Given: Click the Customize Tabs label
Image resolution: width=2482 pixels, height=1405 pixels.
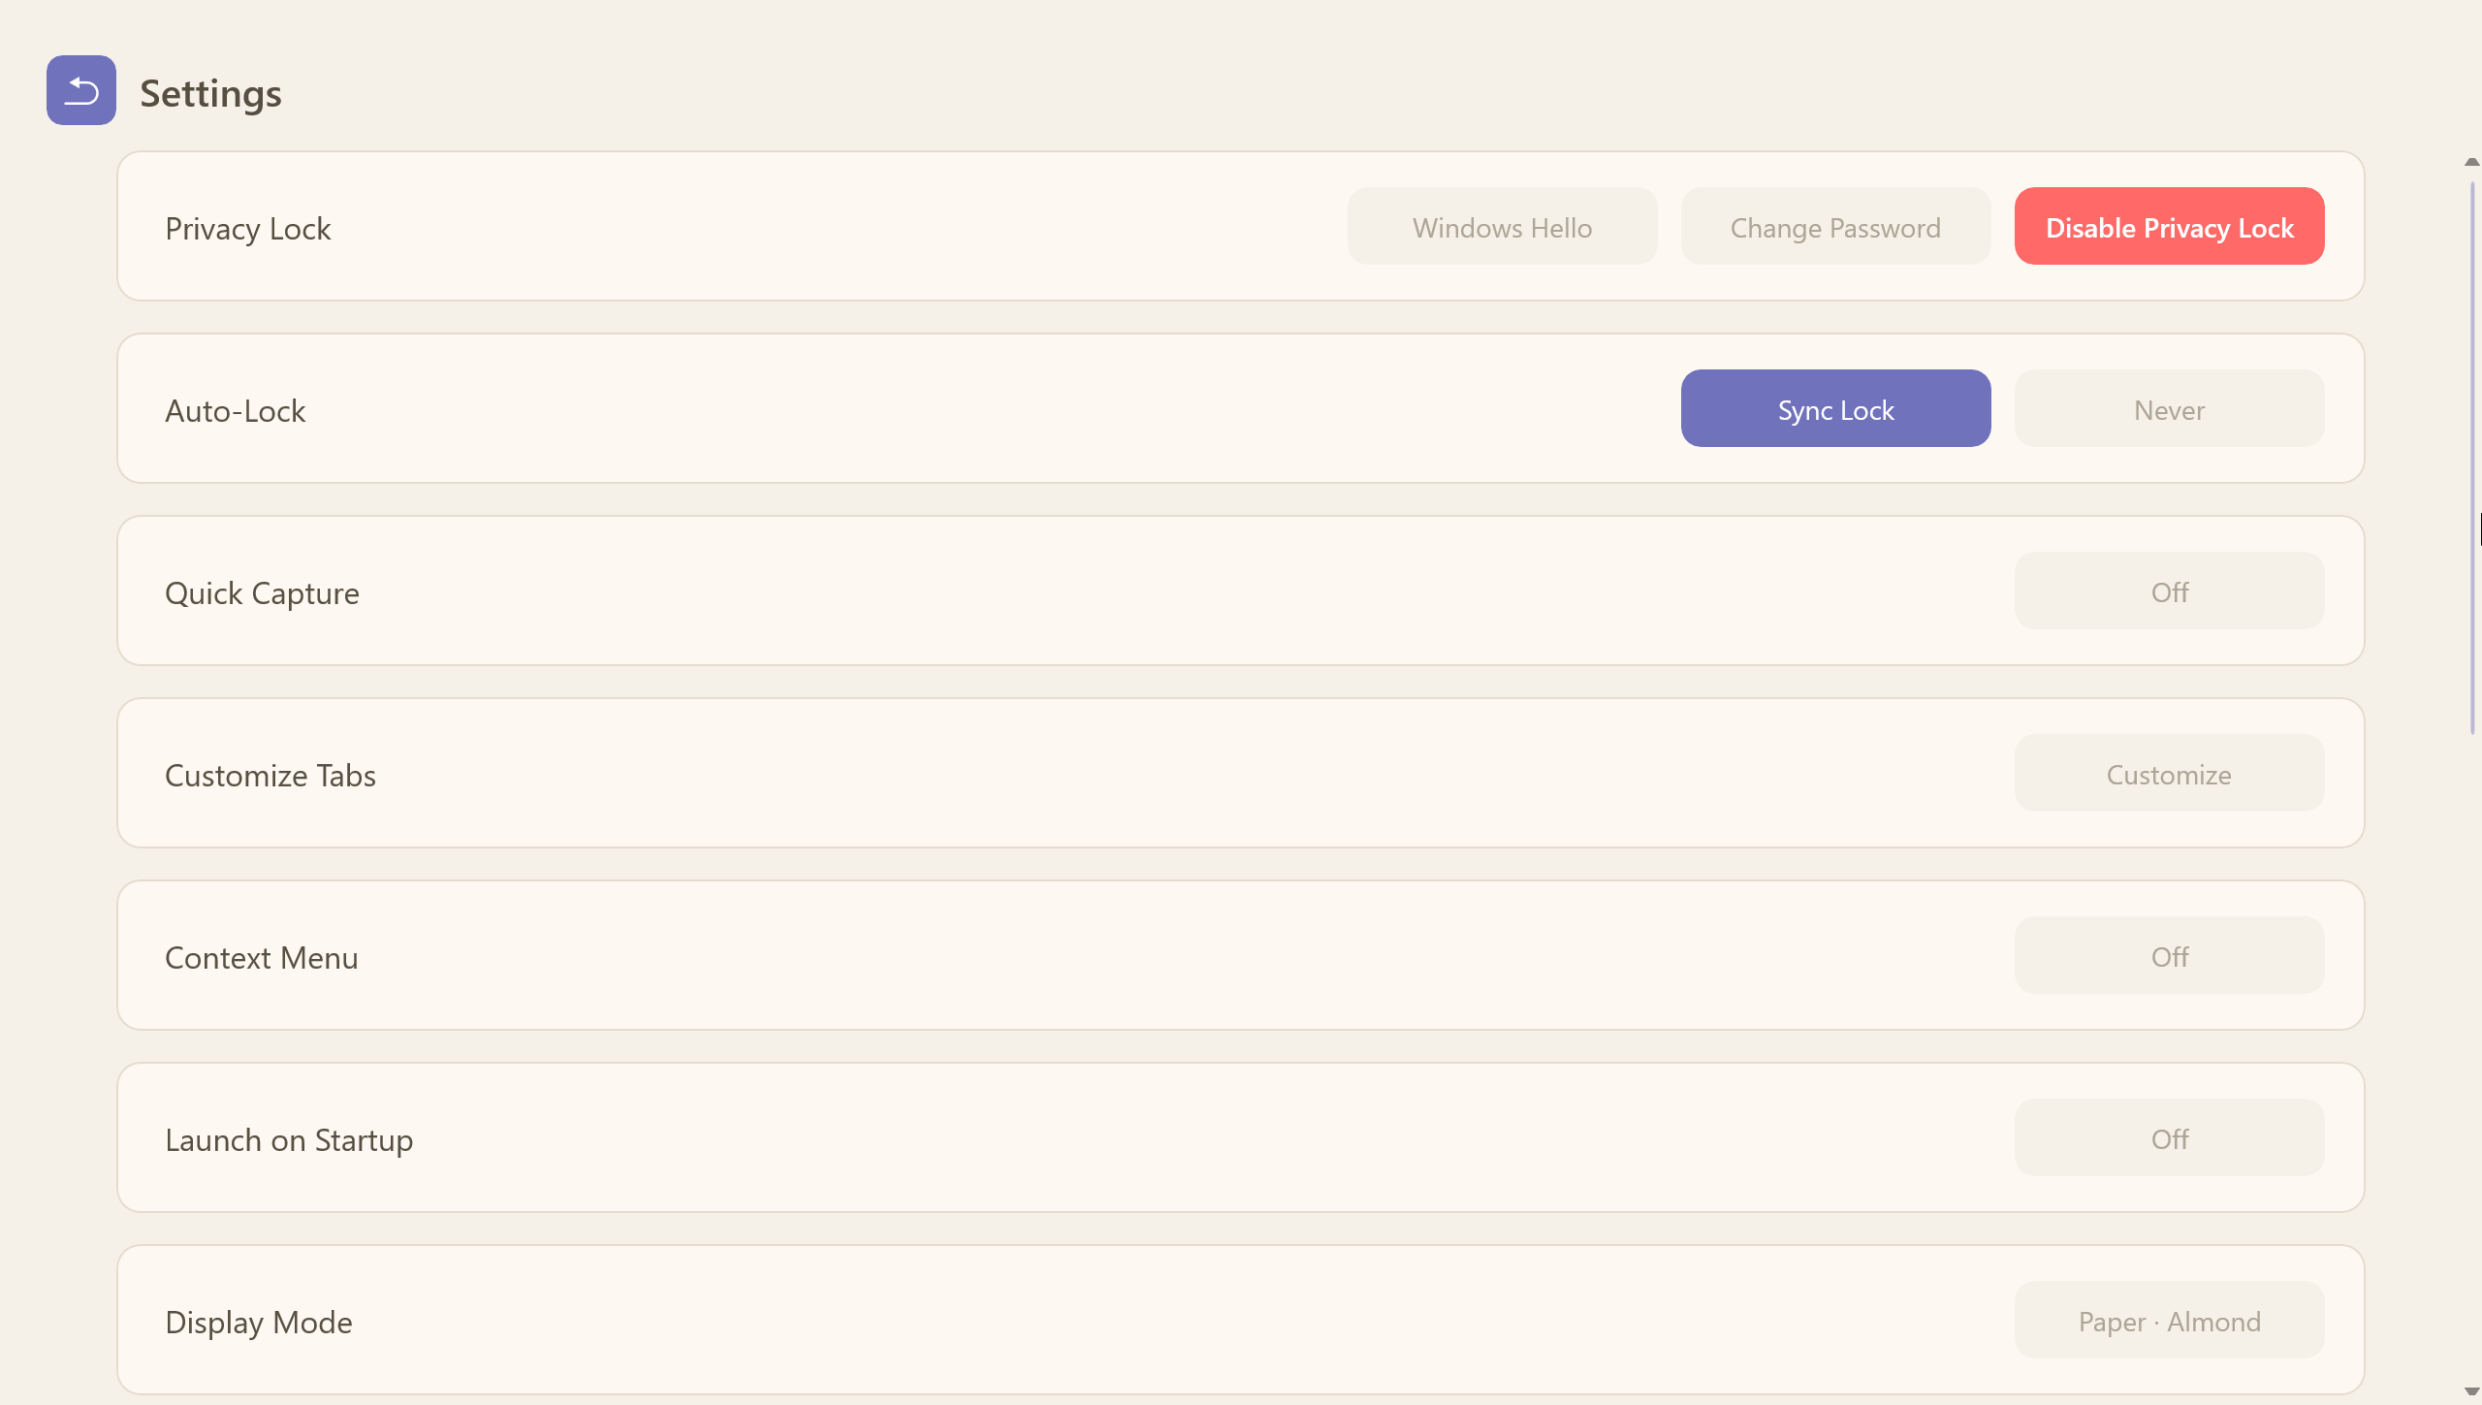Looking at the screenshot, I should pyautogui.click(x=270, y=776).
